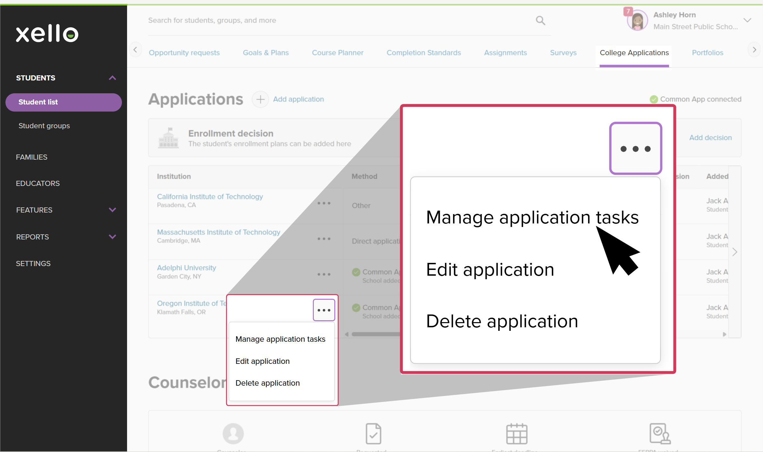Viewport: 763px width, 452px height.
Task: Select Manage application tasks in small menu
Action: pyautogui.click(x=280, y=339)
